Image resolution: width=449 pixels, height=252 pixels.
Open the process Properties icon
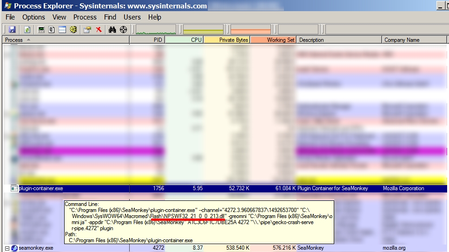87,29
